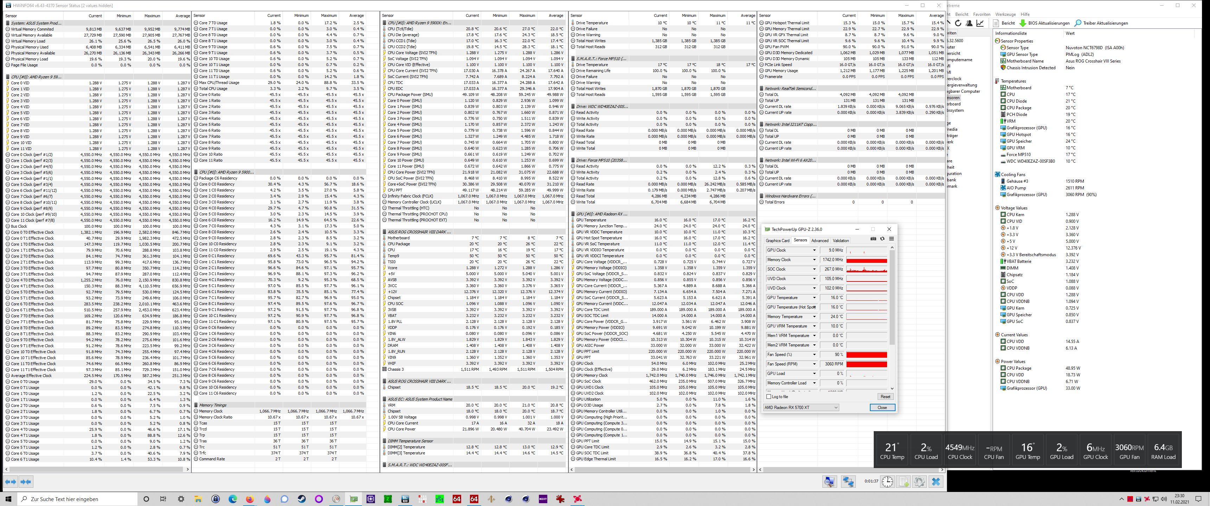Open AMD Radeon RX 5700 XT selector
Screen dimensions: 1210x506
801,407
